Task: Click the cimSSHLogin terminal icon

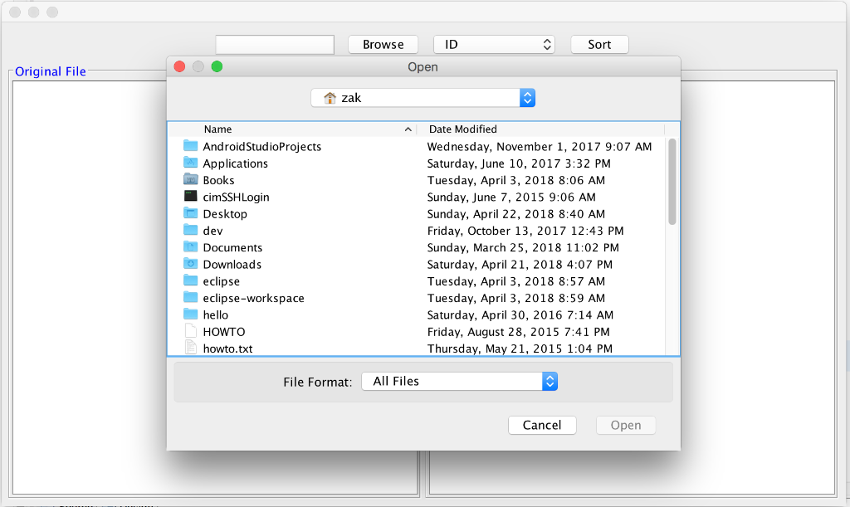Action: pyautogui.click(x=190, y=196)
